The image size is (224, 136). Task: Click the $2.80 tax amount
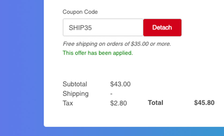click(118, 103)
